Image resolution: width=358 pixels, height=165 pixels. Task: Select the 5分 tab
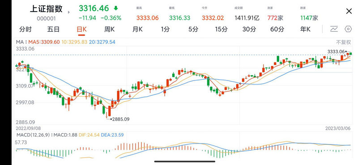tap(193, 29)
